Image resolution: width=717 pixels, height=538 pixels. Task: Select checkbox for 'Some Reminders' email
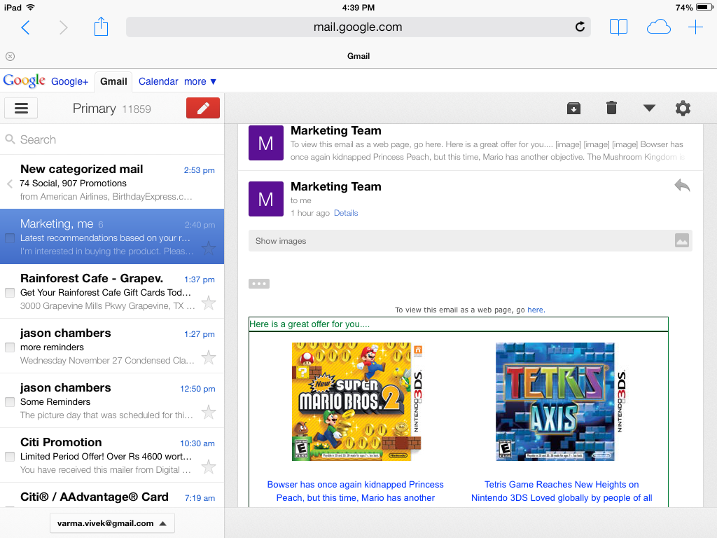pos(10,401)
